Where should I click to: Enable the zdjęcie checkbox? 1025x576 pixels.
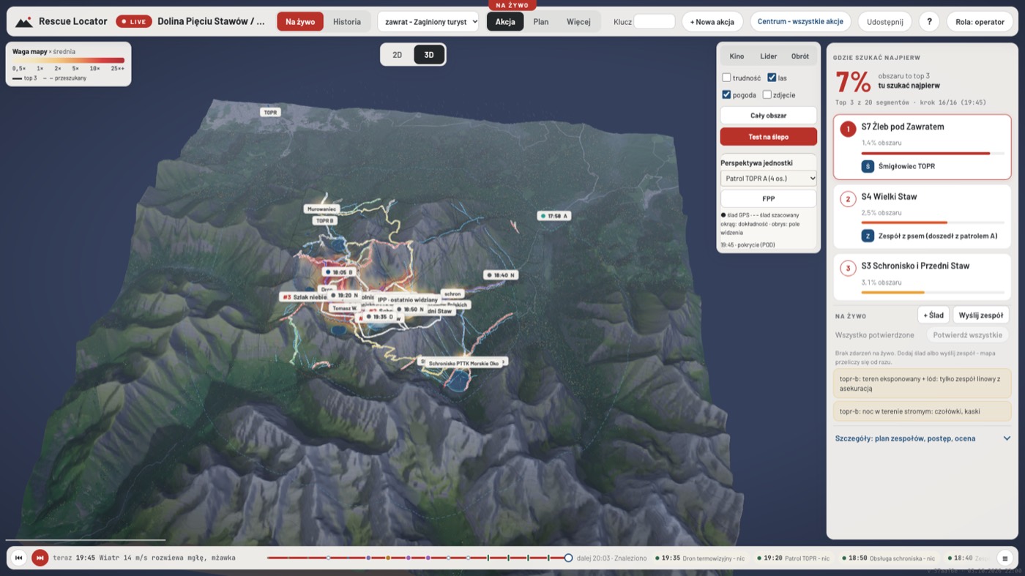(767, 94)
